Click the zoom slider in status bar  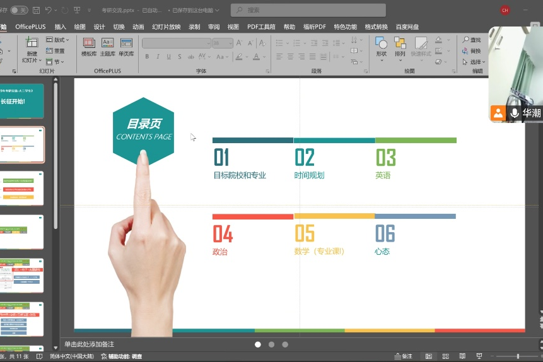(517, 356)
